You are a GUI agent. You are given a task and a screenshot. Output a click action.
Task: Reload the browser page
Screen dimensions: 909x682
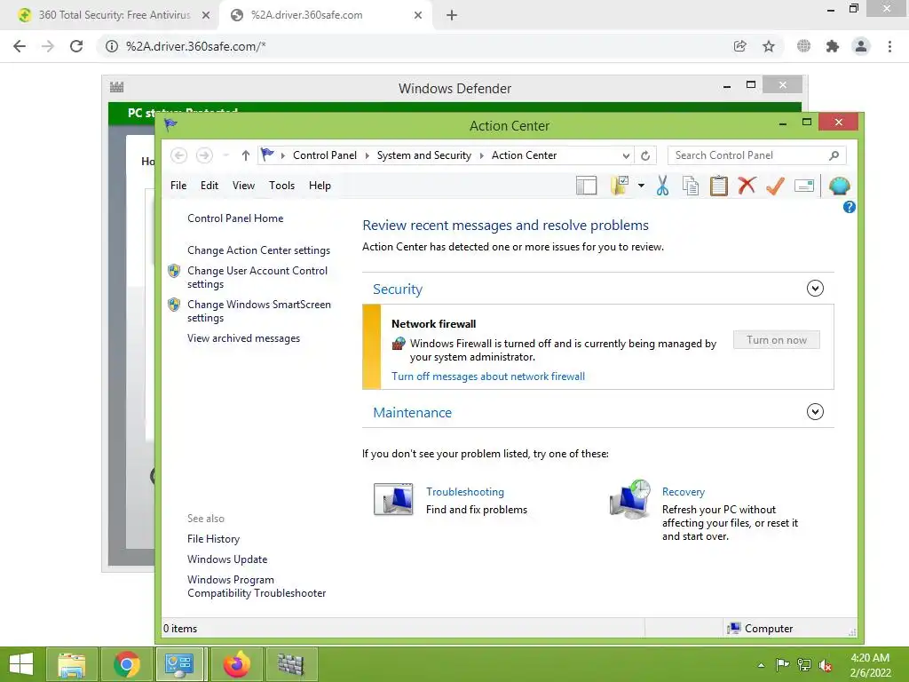point(76,46)
